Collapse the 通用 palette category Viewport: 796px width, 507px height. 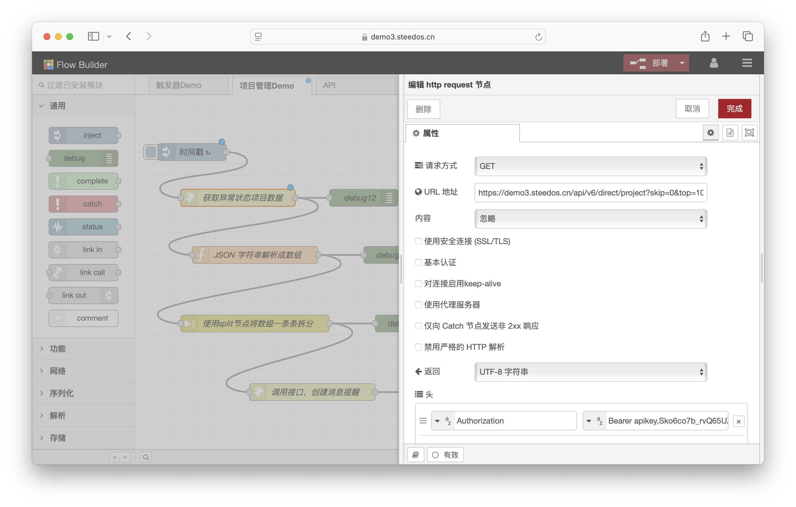pos(83,106)
